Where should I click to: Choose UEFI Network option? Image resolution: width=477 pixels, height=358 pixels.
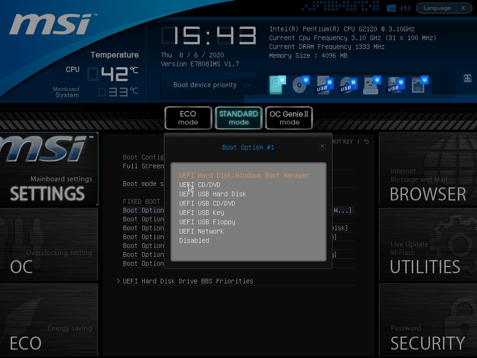click(201, 231)
